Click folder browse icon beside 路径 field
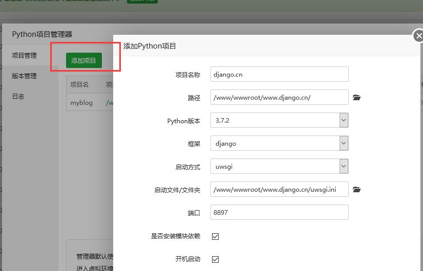 [x=357, y=97]
